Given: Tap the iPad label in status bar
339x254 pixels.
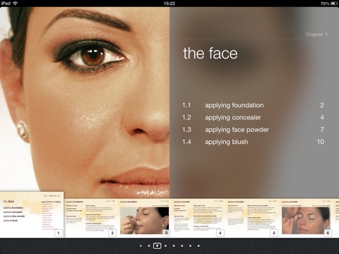Looking at the screenshot, I should 6,4.
